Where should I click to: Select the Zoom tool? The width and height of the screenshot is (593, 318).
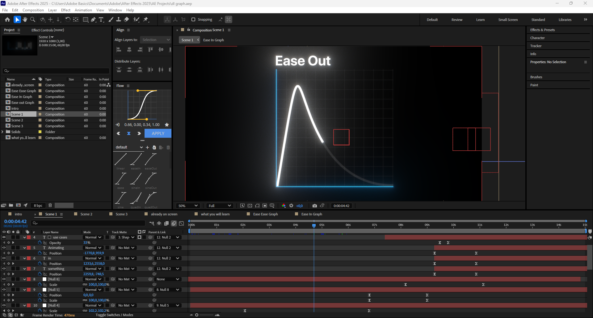pos(33,19)
